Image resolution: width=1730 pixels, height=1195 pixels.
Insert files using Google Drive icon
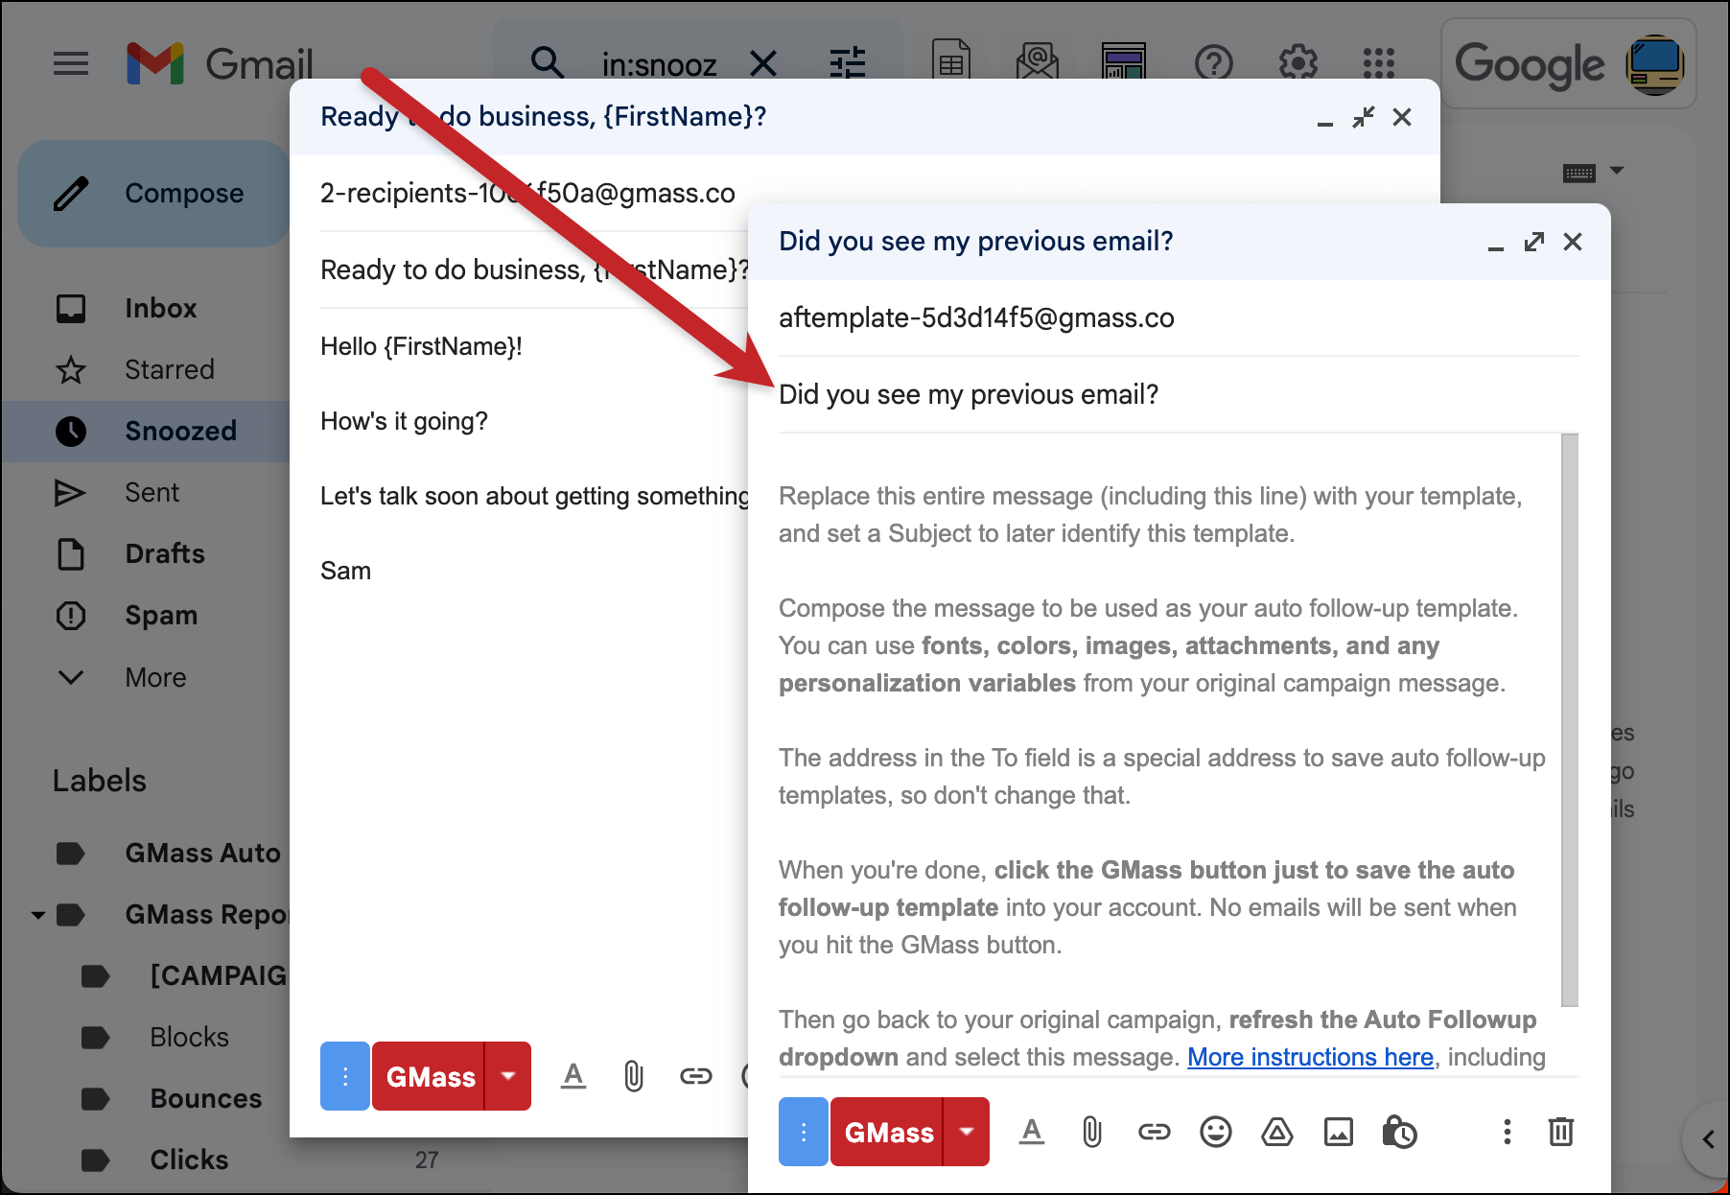(x=1277, y=1132)
